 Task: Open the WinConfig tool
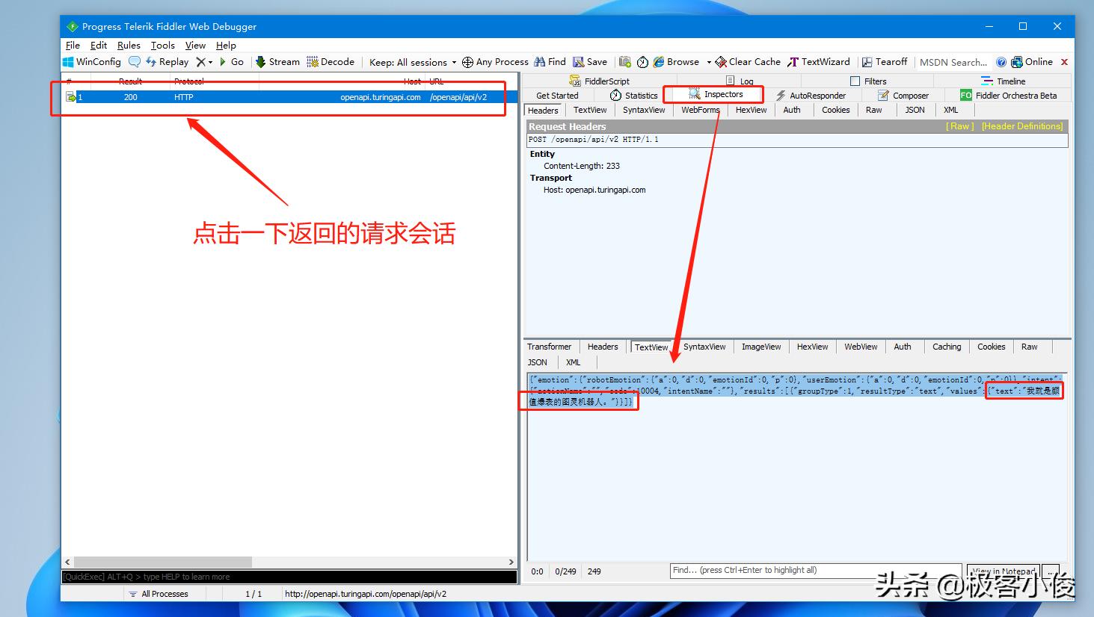point(91,62)
